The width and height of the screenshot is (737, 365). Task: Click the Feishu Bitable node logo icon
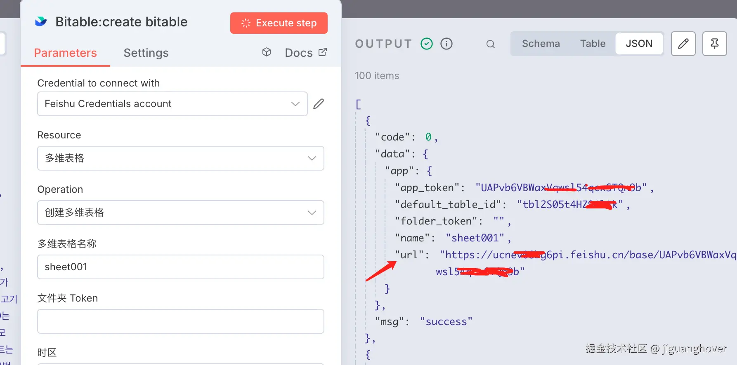point(41,21)
